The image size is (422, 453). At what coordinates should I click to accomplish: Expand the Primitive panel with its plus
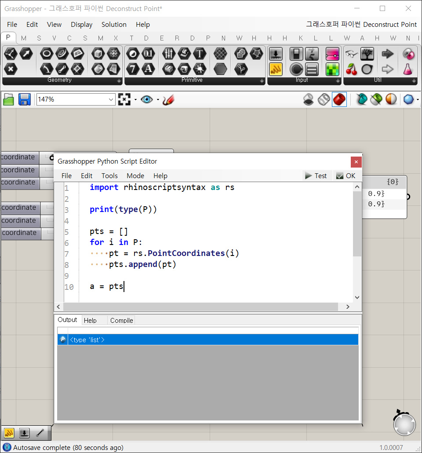pos(262,81)
